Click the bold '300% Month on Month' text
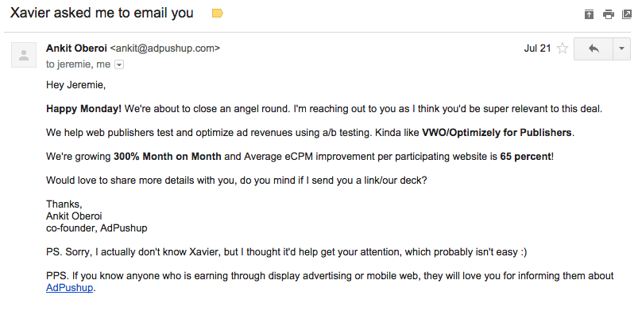Image resolution: width=638 pixels, height=319 pixels. click(166, 156)
